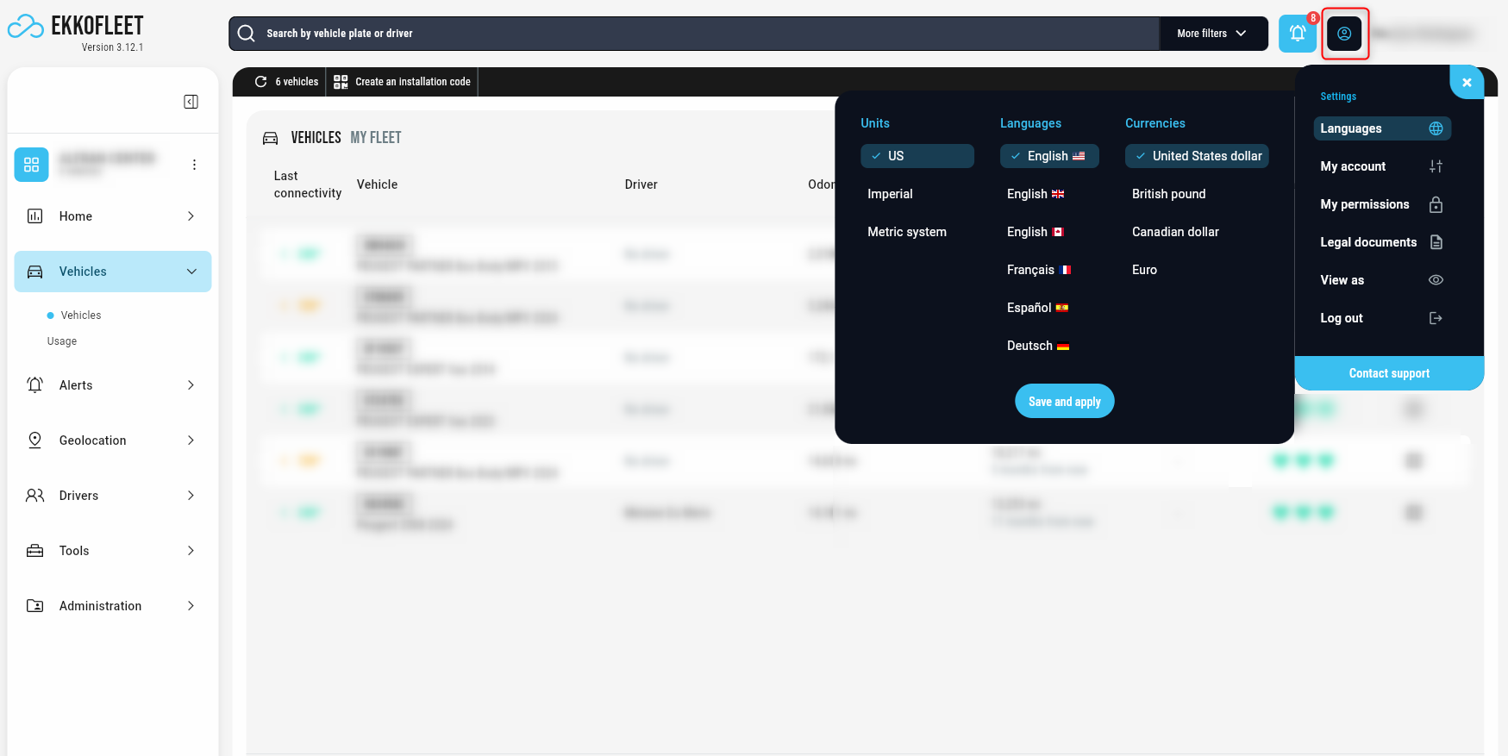Screen dimensions: 1508x756
Task: Open the three-dot account options menu
Action: [194, 165]
